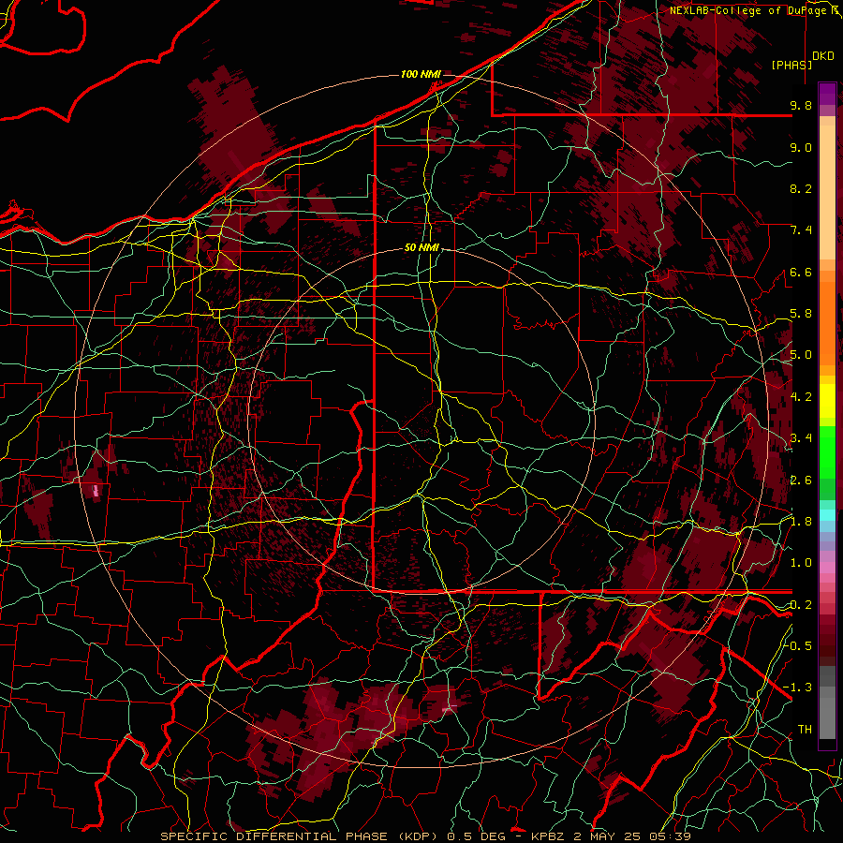Pick the cyan segment of the color scale
The image size is (843, 843).
(827, 515)
